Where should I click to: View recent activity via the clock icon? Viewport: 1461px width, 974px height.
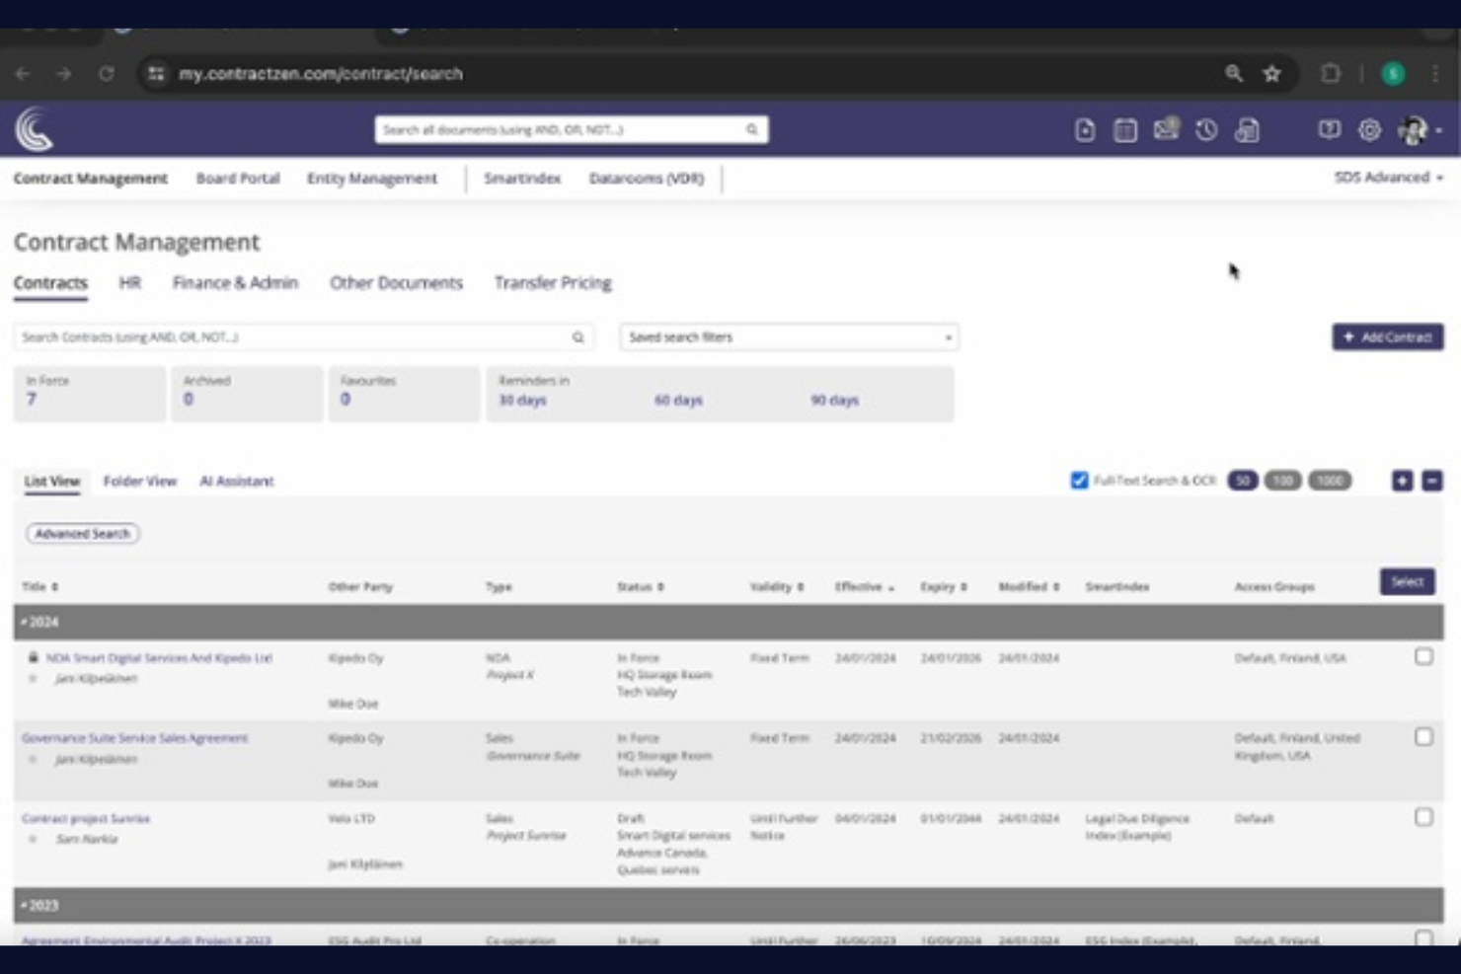point(1204,128)
